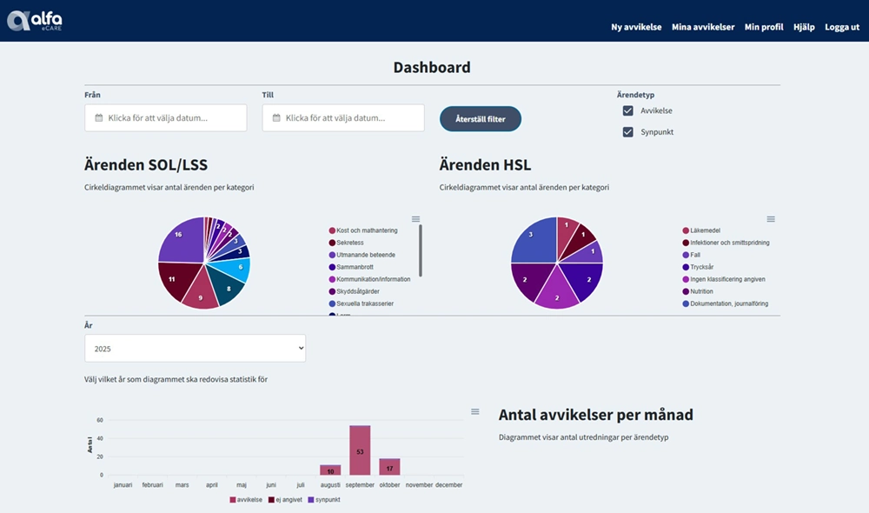Click the Läkemedel legend color dot

685,231
